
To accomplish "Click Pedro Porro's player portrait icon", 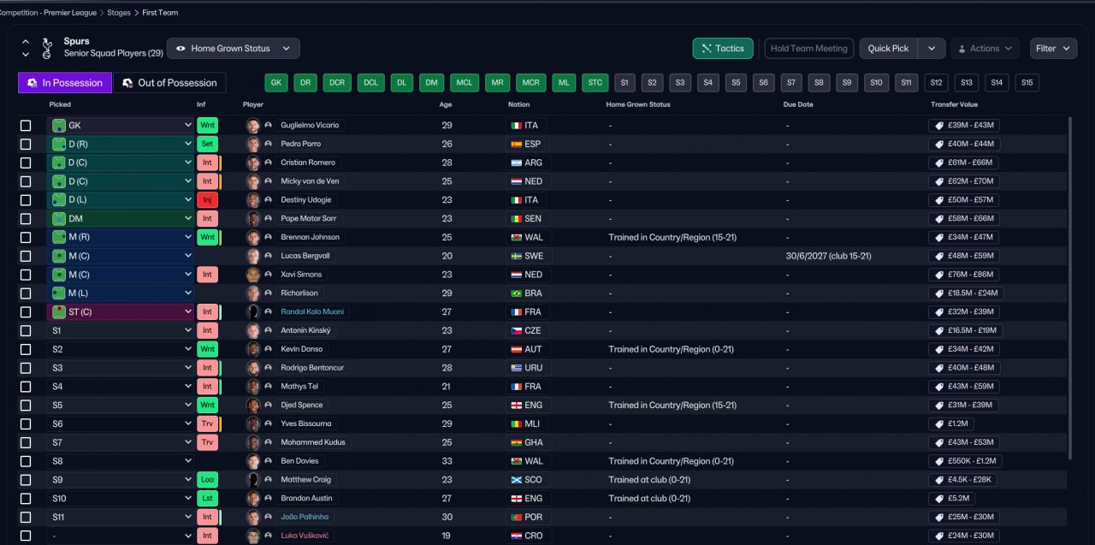I will 253,144.
